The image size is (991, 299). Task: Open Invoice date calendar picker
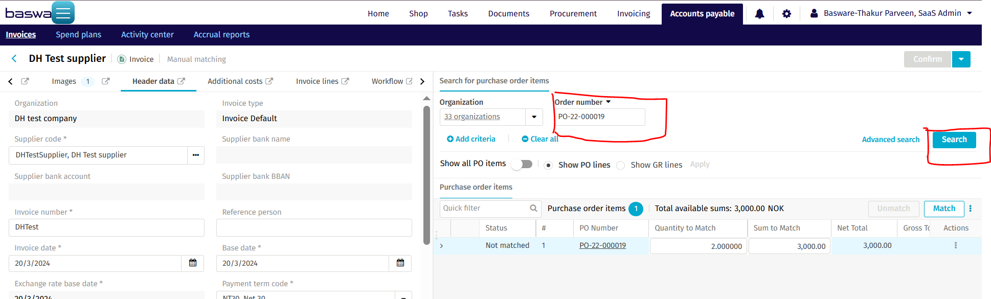coord(193,263)
